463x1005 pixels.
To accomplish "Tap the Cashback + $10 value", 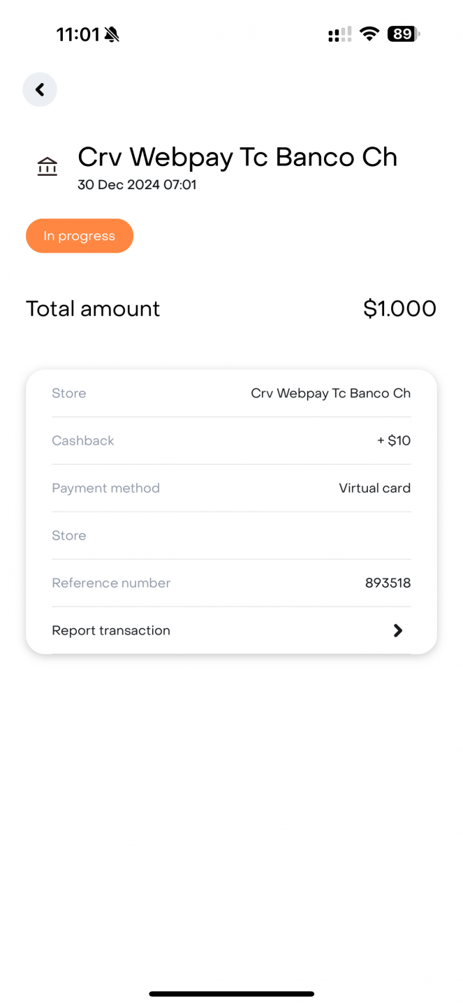I will pyautogui.click(x=394, y=440).
